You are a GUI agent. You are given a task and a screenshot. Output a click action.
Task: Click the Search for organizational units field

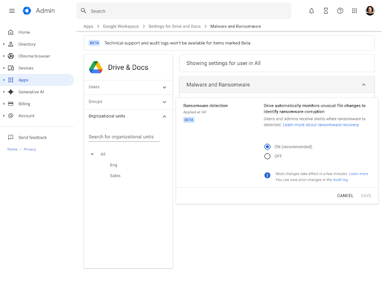click(x=124, y=137)
